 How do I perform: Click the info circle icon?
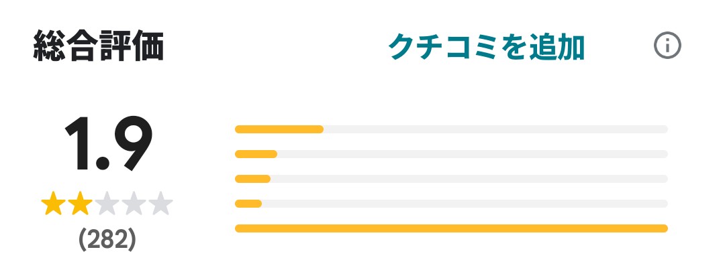coord(667,46)
